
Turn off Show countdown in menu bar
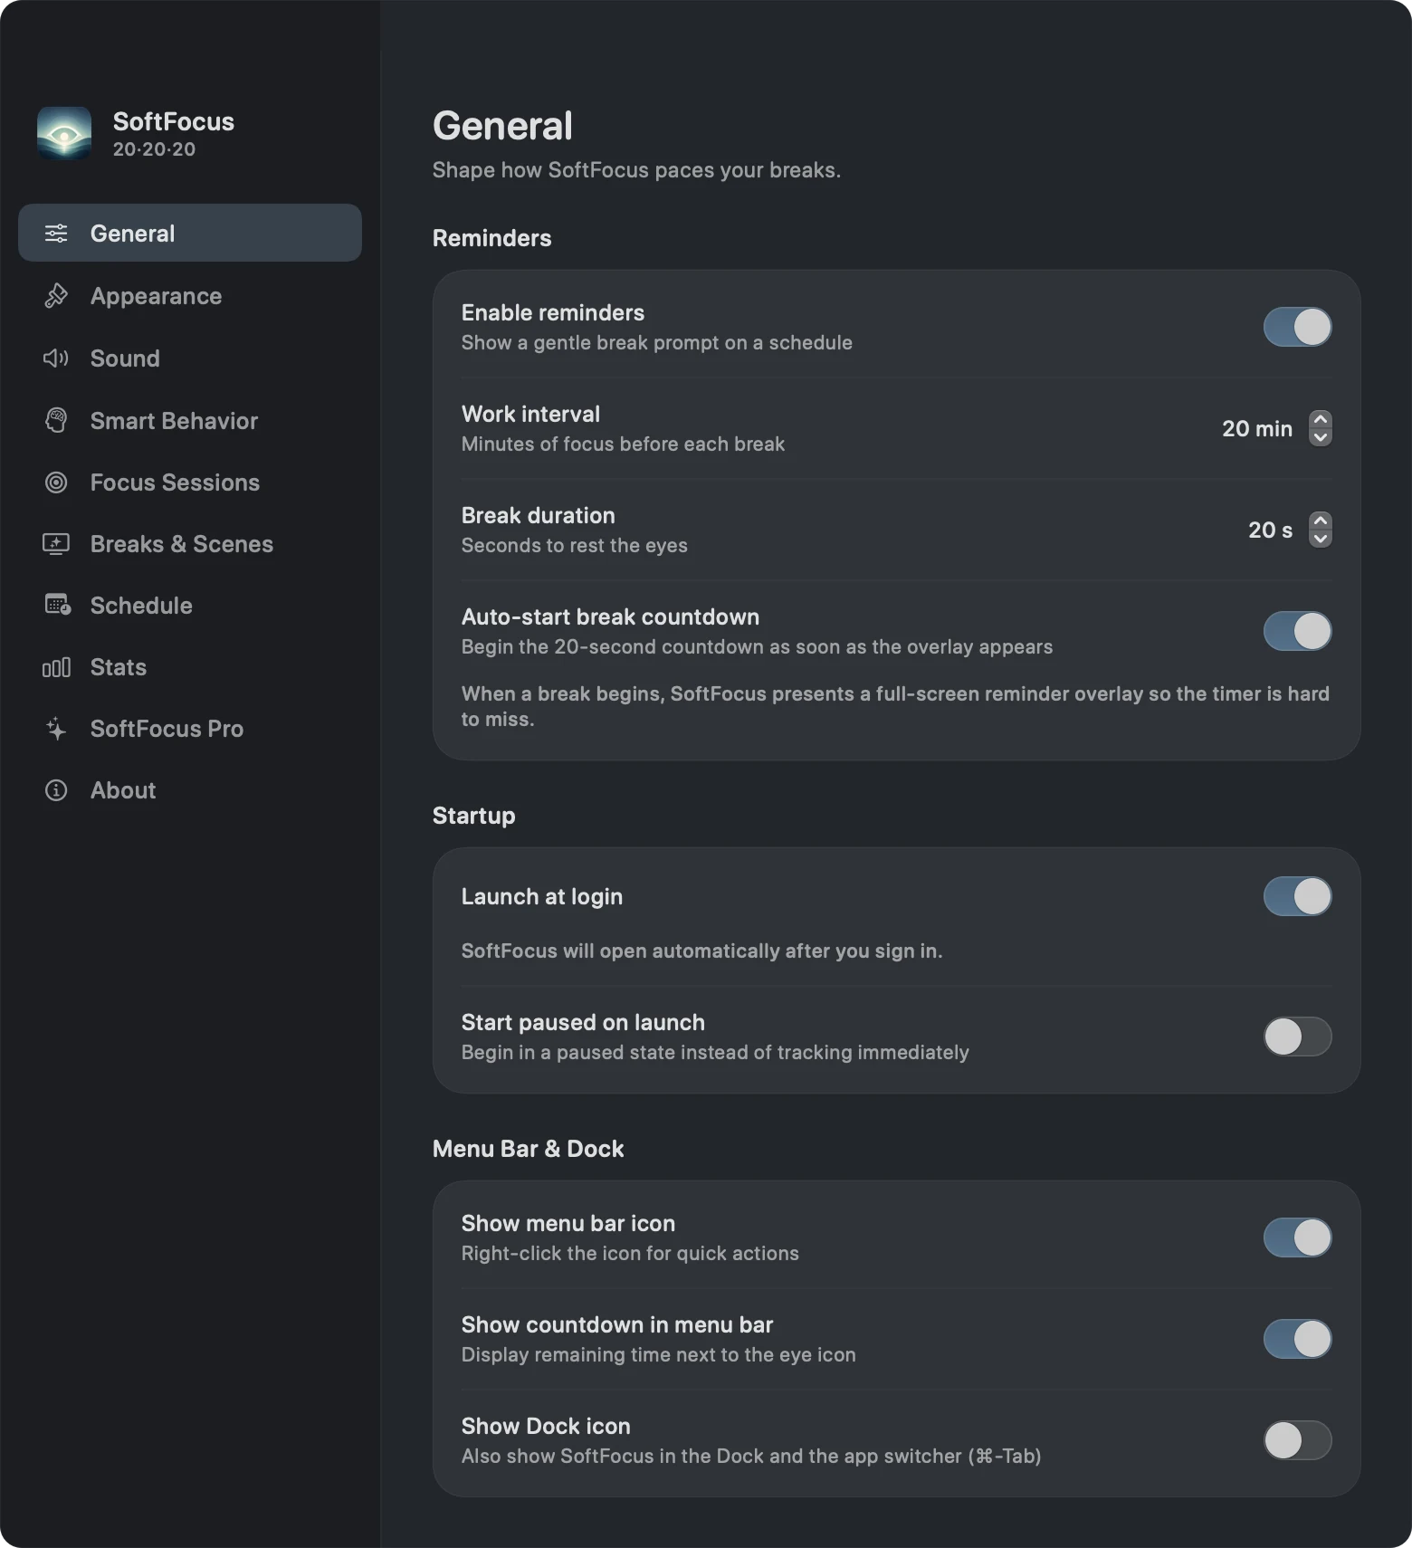[1298, 1339]
